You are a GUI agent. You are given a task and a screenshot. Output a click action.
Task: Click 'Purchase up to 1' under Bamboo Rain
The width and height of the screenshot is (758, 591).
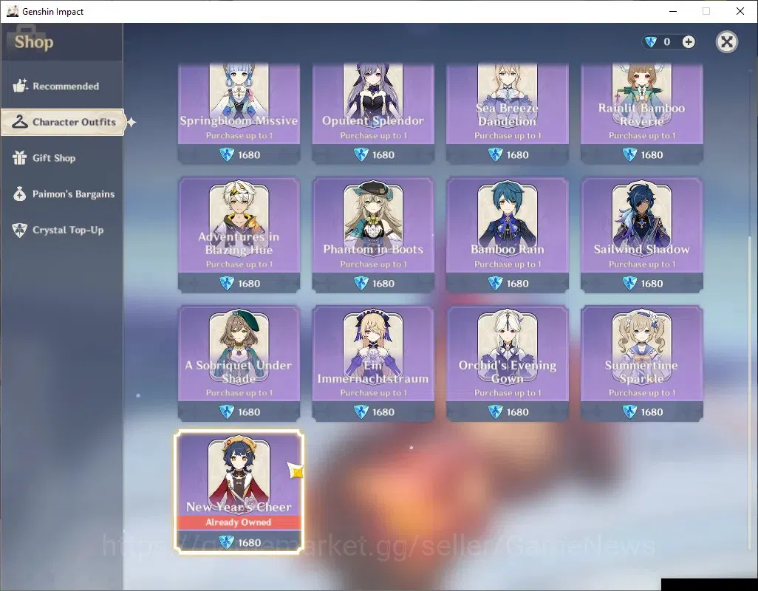508,264
